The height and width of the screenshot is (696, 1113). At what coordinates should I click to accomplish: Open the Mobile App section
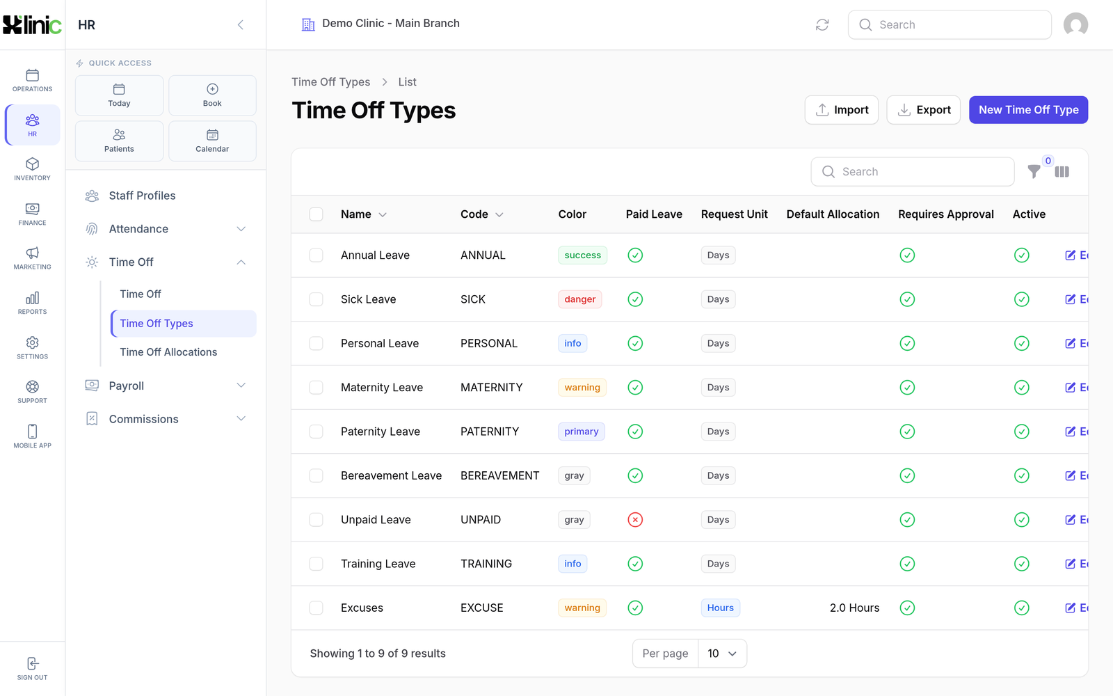[32, 436]
